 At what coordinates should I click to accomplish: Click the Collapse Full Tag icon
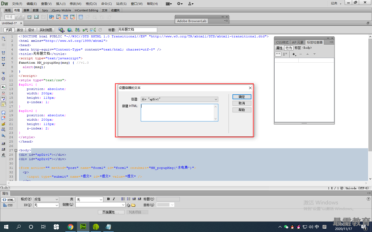click(3, 53)
